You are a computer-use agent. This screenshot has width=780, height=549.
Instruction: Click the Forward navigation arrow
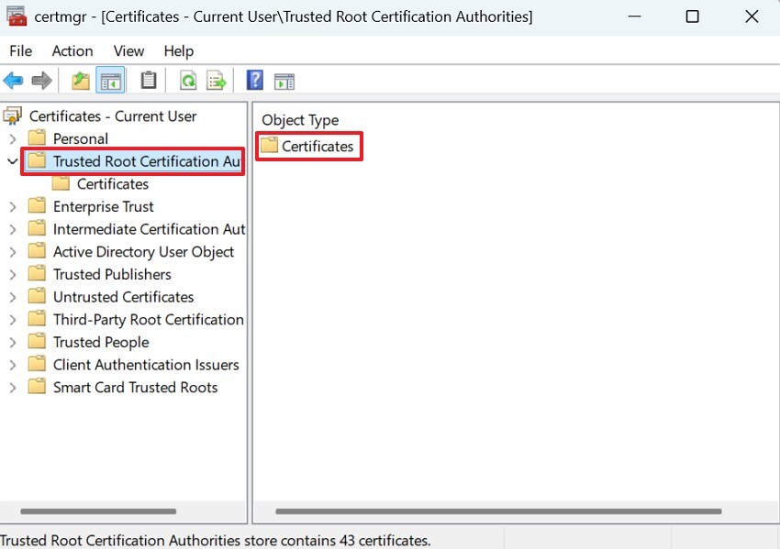pyautogui.click(x=41, y=80)
